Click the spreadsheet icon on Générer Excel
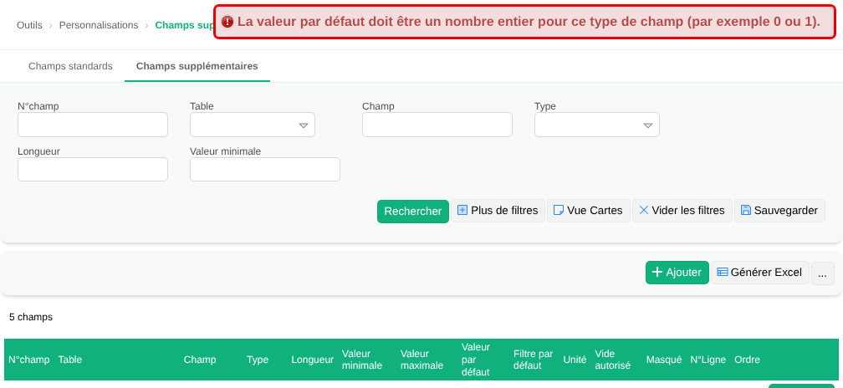 [723, 273]
